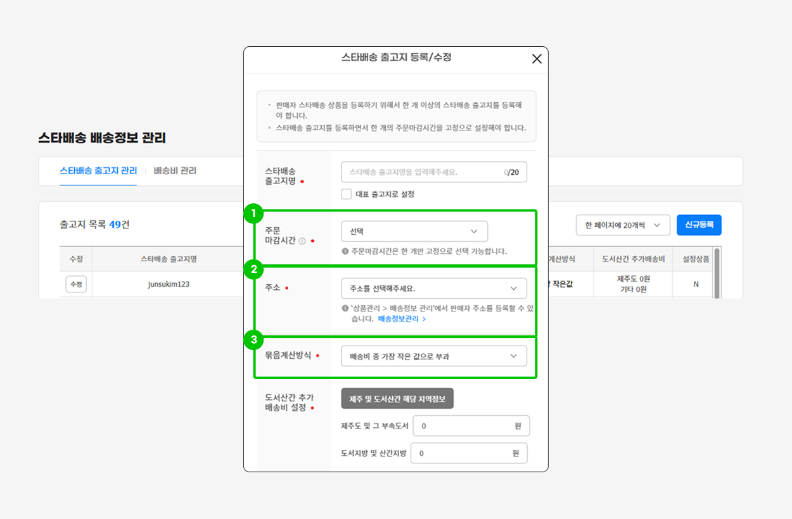This screenshot has width=792, height=519.
Task: Check the 대표 출고지로 설정 checkbox
Action: (x=347, y=194)
